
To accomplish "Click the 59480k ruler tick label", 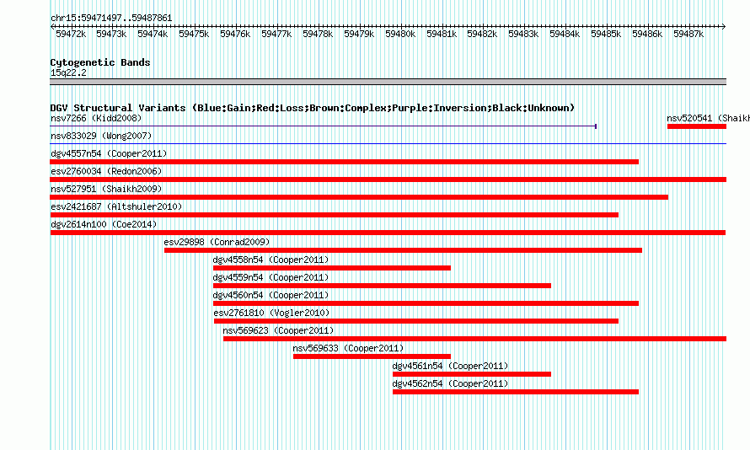I will coord(400,34).
